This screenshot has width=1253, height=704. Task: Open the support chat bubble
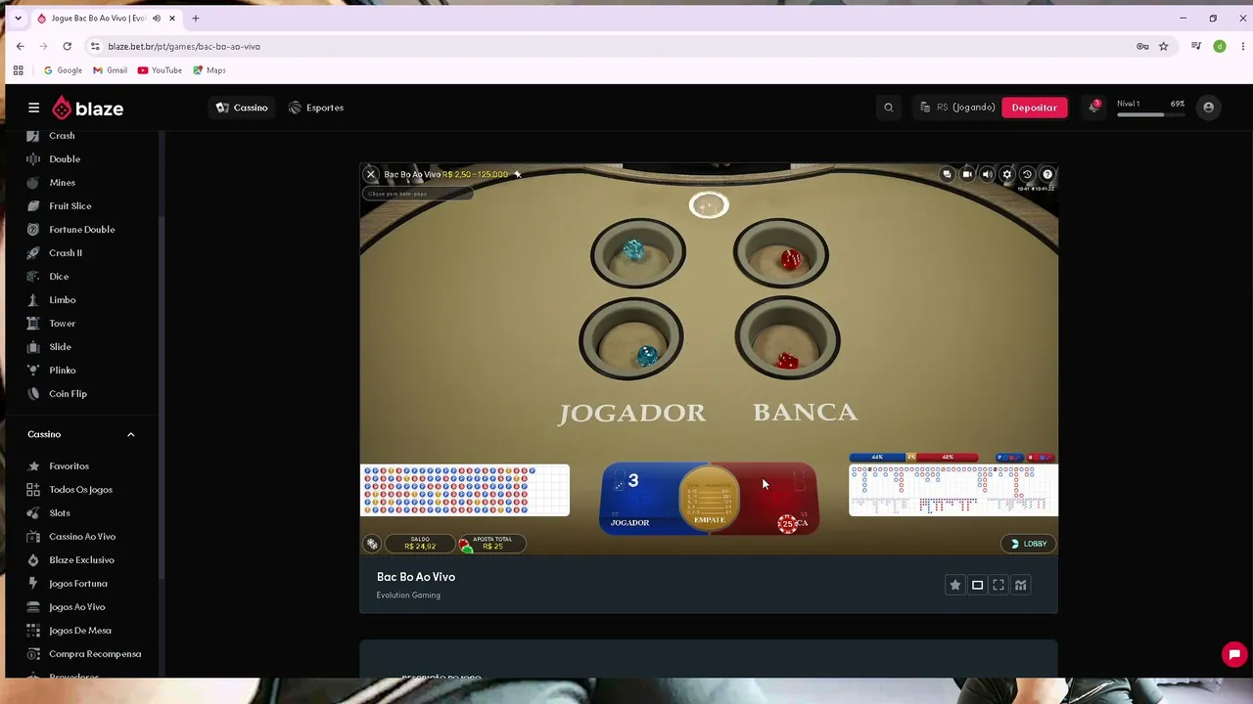1234,654
